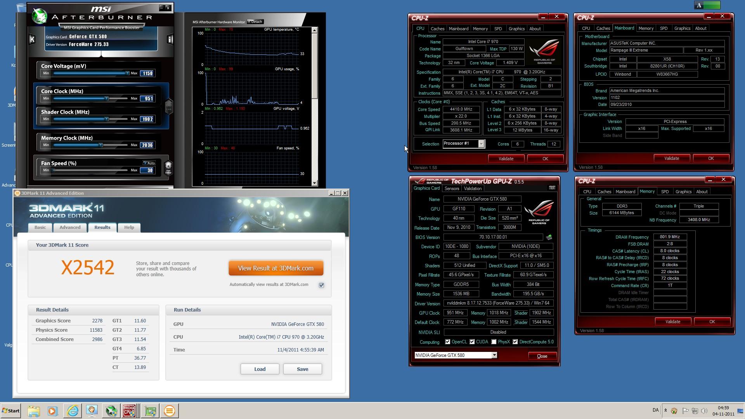Open Windows Media Player from taskbar
Image resolution: width=745 pixels, height=419 pixels.
coord(53,411)
